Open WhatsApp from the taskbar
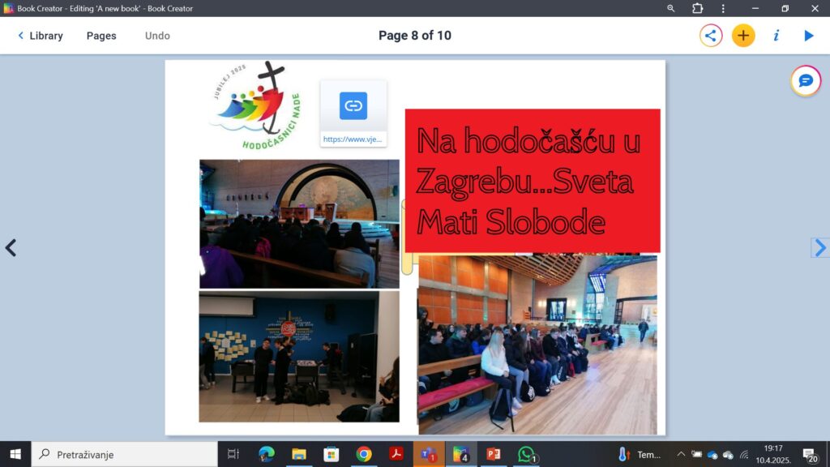 coord(527,454)
